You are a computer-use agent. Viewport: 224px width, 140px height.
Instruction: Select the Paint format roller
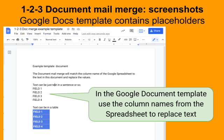click(27, 40)
